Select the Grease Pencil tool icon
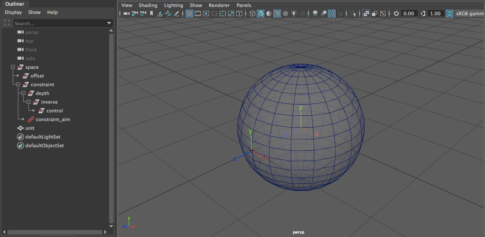The height and width of the screenshot is (237, 485). tap(176, 14)
